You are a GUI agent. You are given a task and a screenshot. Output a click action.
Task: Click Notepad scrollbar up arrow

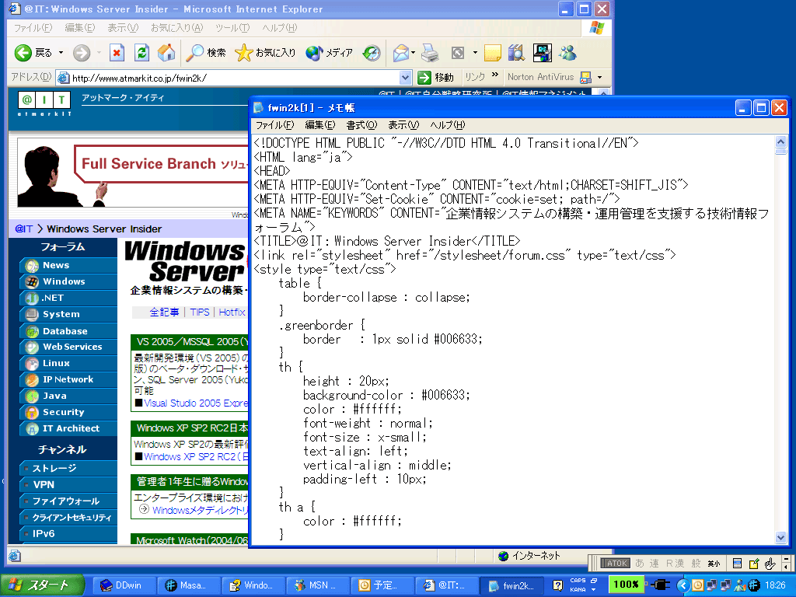point(780,141)
